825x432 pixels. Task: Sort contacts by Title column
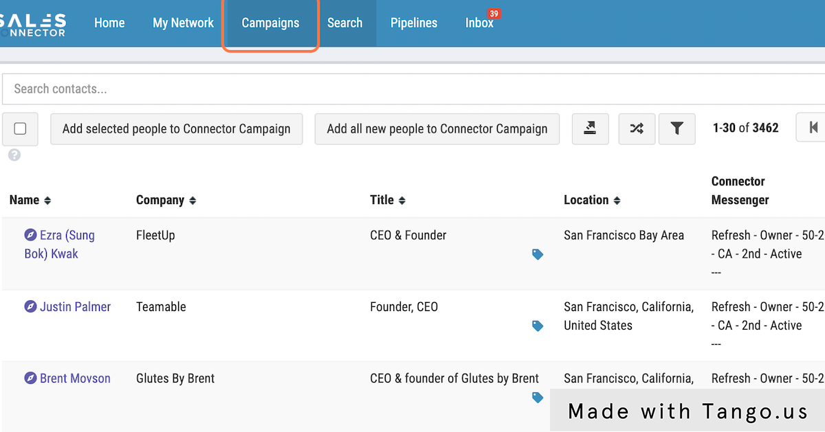[388, 200]
